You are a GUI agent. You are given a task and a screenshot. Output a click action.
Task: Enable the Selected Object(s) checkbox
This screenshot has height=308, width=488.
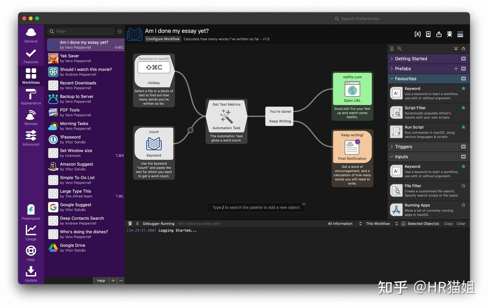point(403,224)
